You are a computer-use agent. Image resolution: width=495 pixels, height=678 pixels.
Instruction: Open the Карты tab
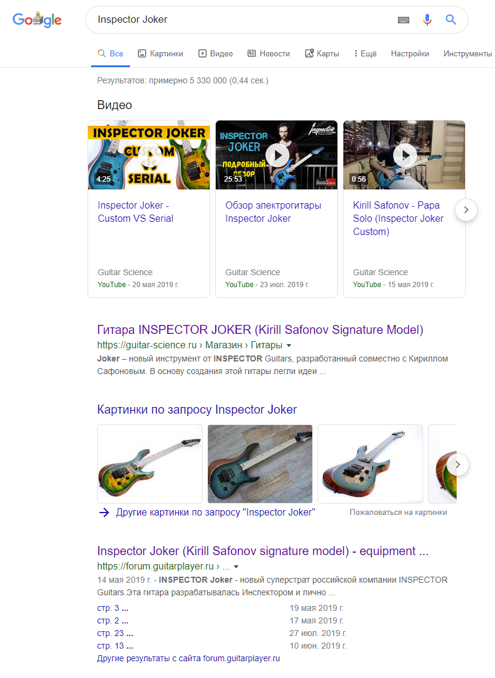(x=322, y=53)
